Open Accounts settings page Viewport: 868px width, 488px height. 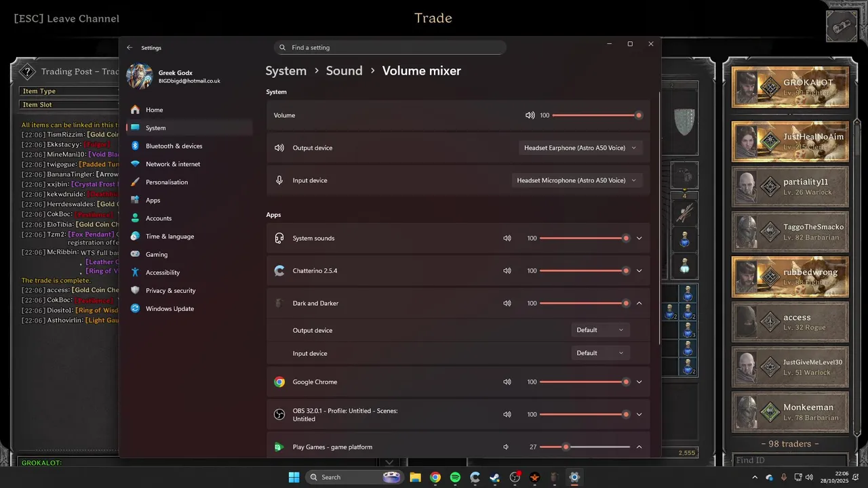[189, 218]
